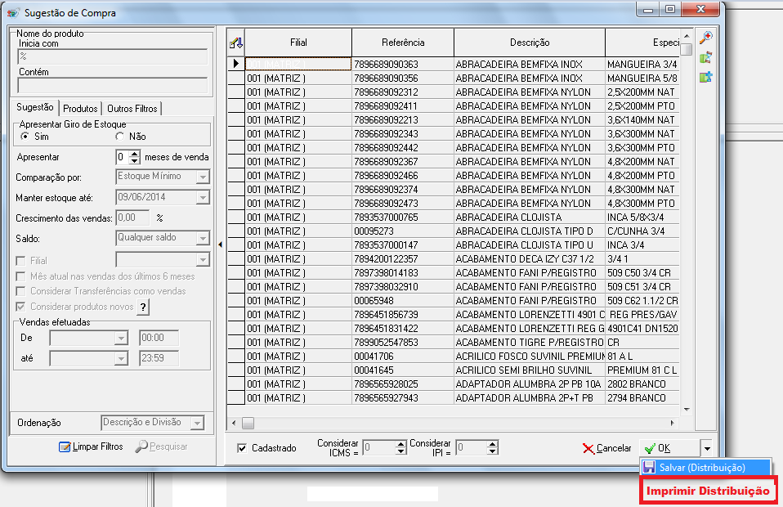Select Sim for Apresentar Giro de Estoque
This screenshot has width=783, height=507.
(25, 137)
